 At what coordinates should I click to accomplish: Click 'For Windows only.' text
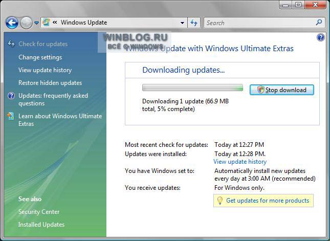pos(239,188)
